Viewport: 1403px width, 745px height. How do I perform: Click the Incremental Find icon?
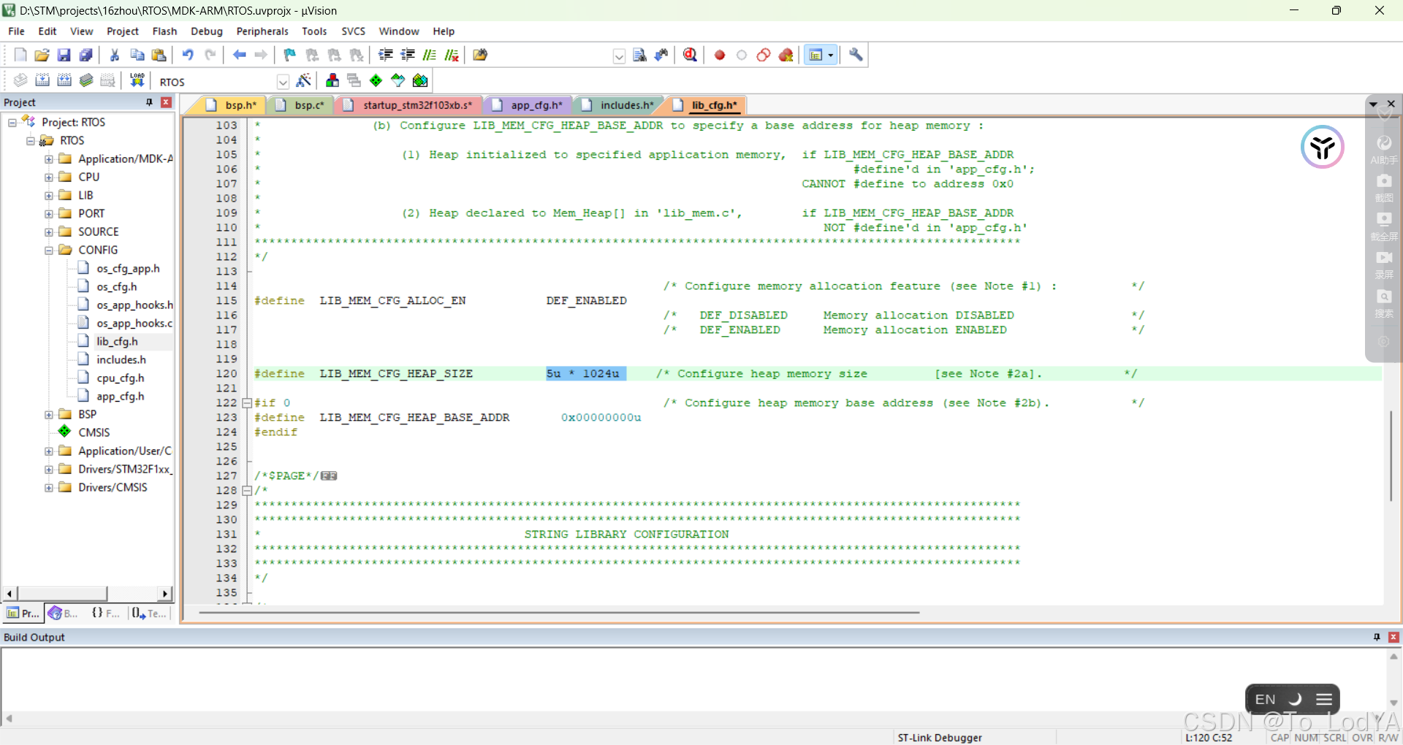coord(661,55)
